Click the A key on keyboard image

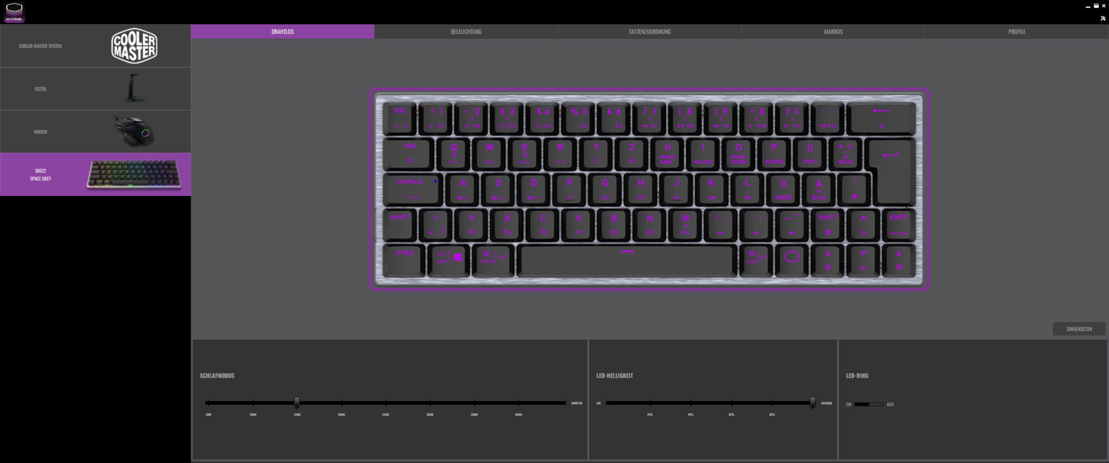click(x=463, y=189)
